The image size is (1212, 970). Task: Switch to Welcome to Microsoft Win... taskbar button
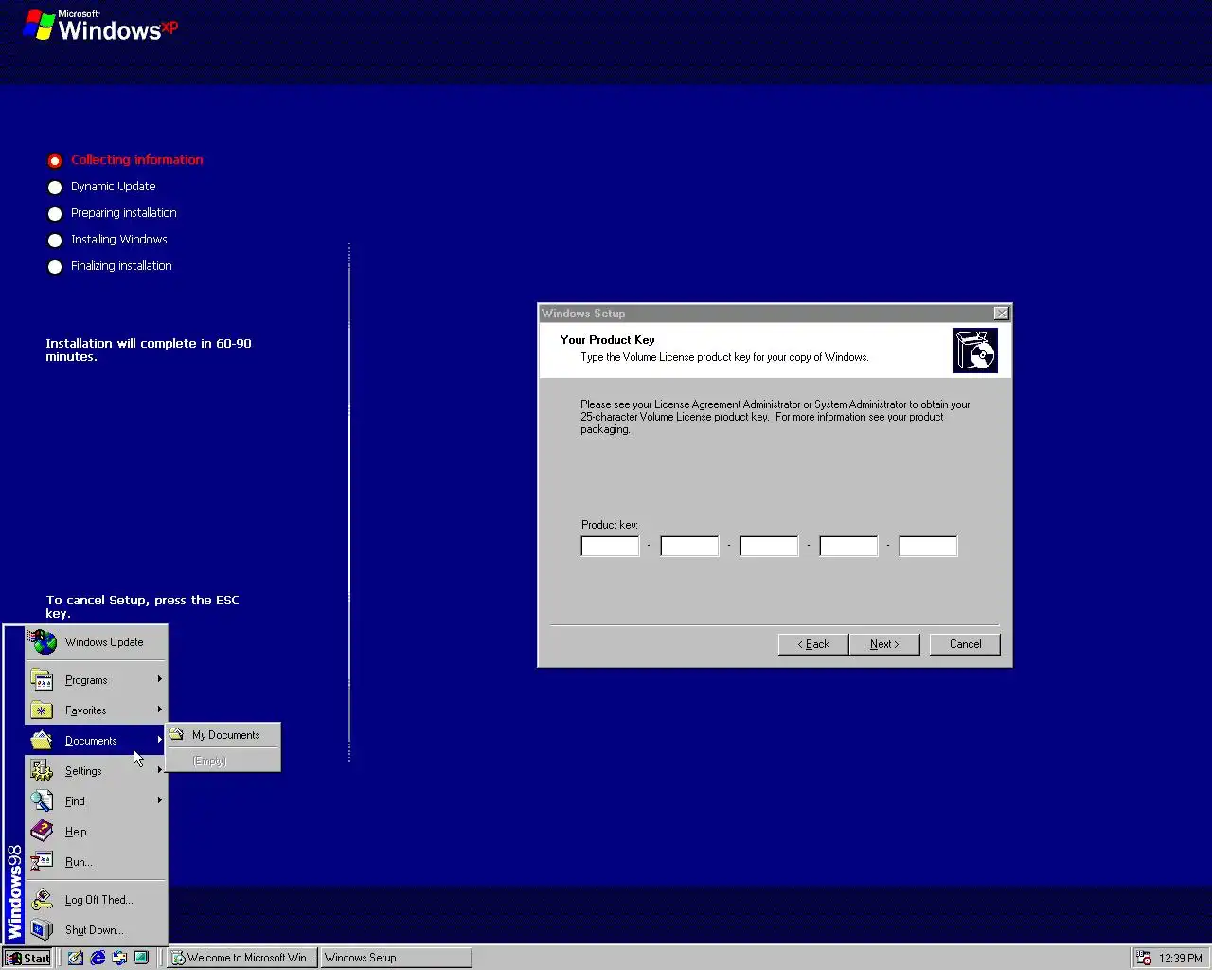click(x=242, y=958)
